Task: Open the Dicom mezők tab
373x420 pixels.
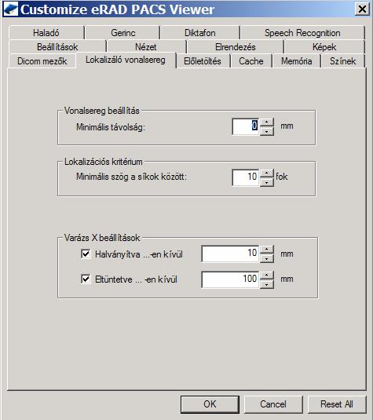Action: point(42,60)
